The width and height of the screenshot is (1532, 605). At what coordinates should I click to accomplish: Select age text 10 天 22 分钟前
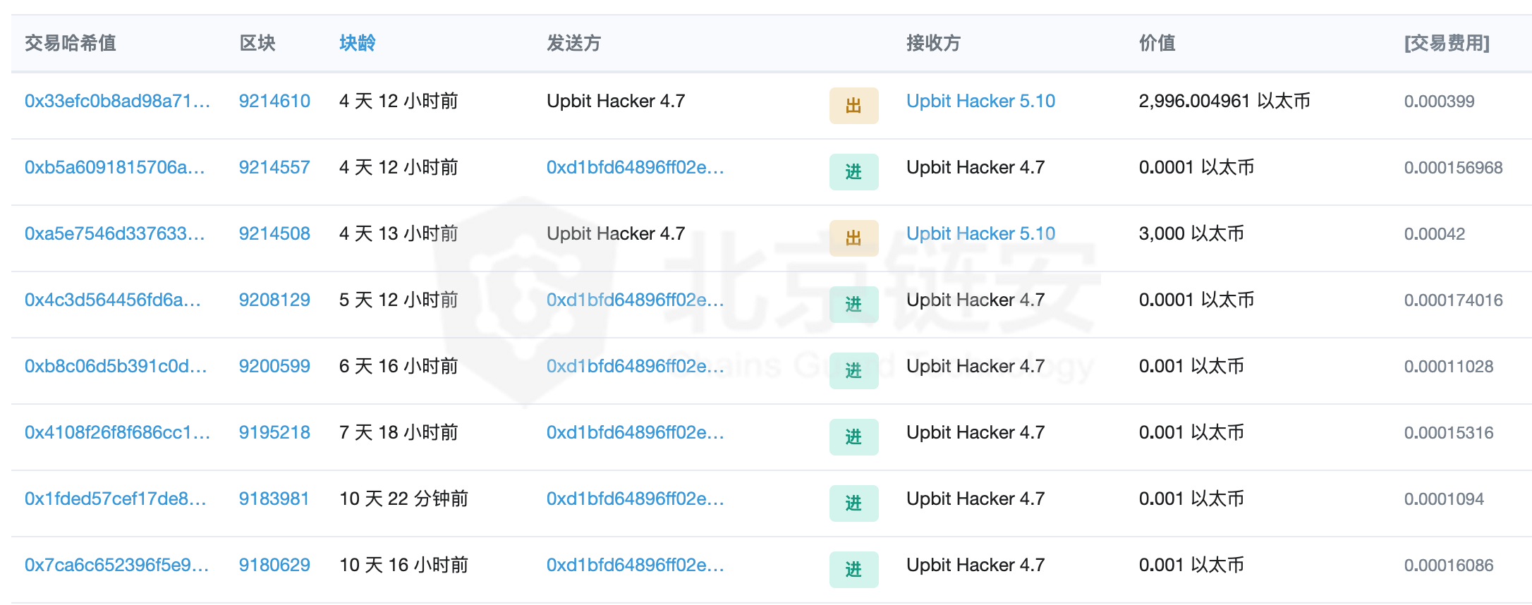(x=403, y=499)
